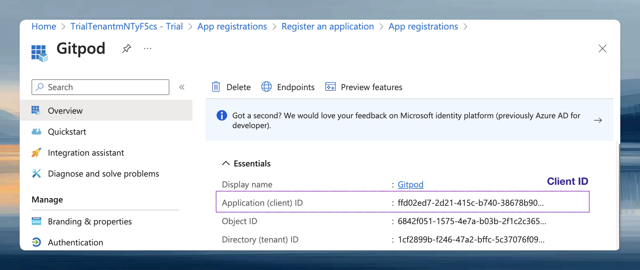This screenshot has height=270, width=640.
Task: Click the Integration assistant rocket icon
Action: point(36,152)
